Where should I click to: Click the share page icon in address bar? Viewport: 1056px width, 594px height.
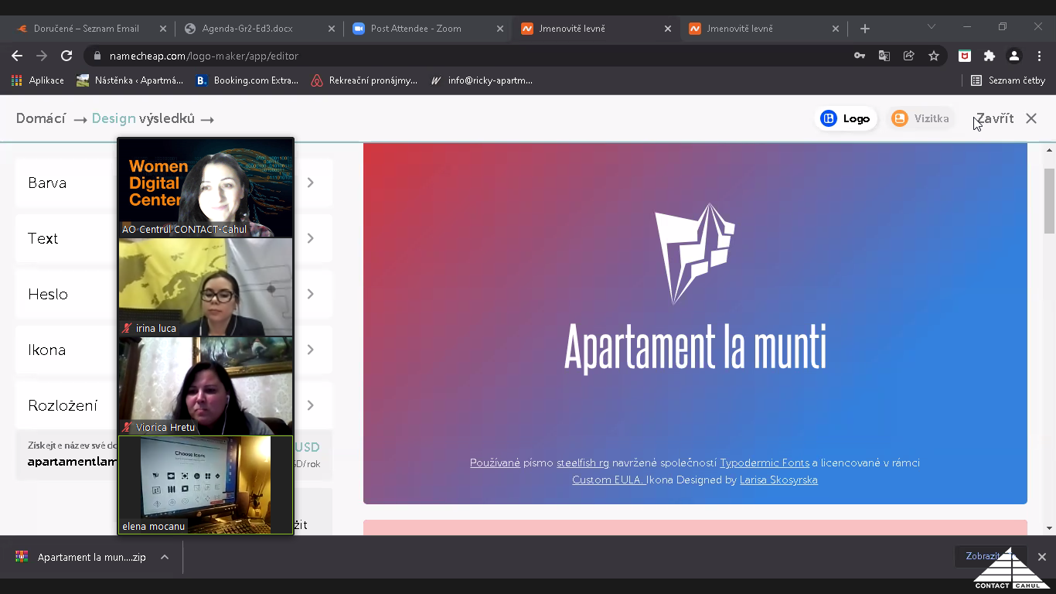909,56
